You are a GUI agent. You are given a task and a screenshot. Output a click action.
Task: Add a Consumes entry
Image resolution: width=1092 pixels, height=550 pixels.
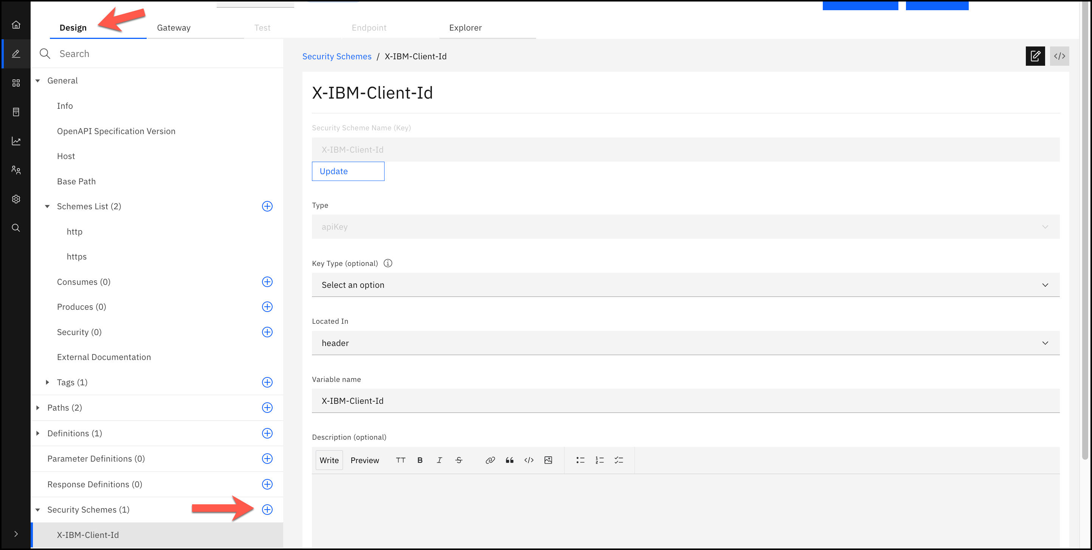click(x=267, y=281)
